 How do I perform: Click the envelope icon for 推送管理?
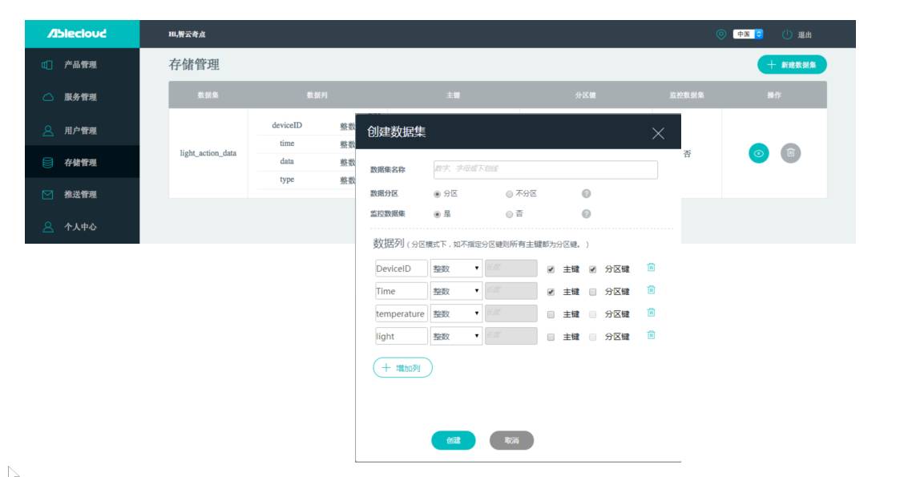pyautogui.click(x=47, y=195)
